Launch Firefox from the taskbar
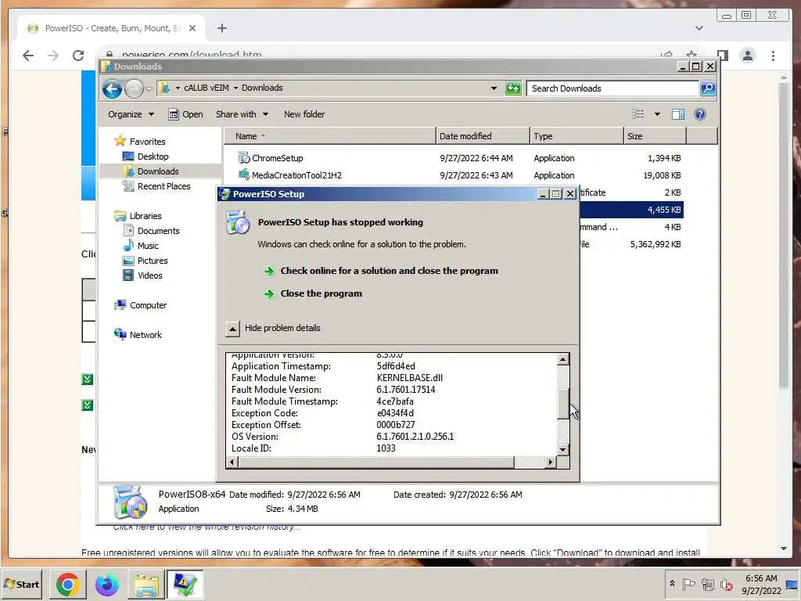 point(106,584)
